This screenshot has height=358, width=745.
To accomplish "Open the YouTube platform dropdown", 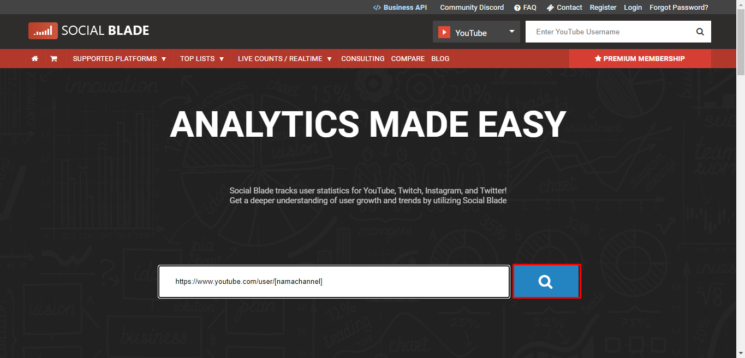I will pyautogui.click(x=476, y=32).
